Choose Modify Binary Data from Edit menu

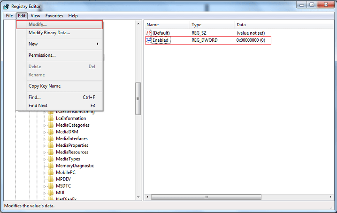(x=49, y=32)
